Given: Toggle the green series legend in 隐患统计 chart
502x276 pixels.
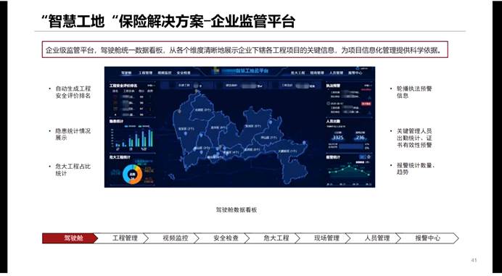Looking at the screenshot, I should click(144, 126).
